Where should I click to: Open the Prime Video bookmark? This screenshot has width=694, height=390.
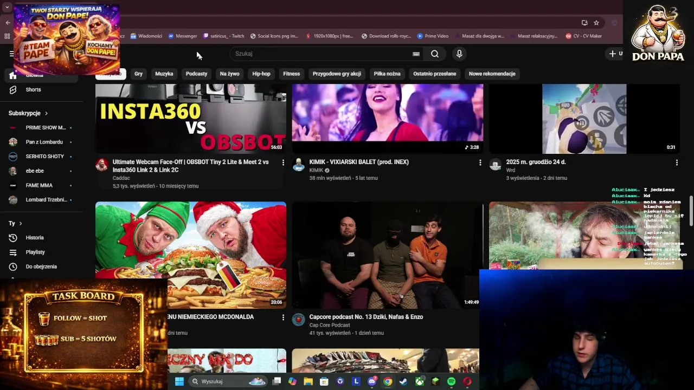[433, 36]
